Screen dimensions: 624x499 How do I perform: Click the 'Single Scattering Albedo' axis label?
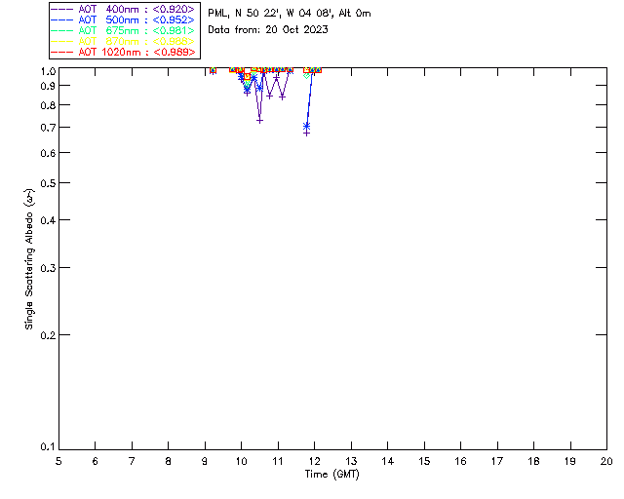29,259
